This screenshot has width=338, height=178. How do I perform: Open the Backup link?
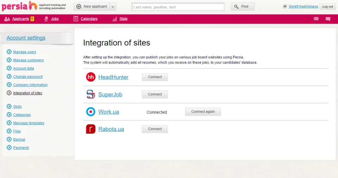19,139
